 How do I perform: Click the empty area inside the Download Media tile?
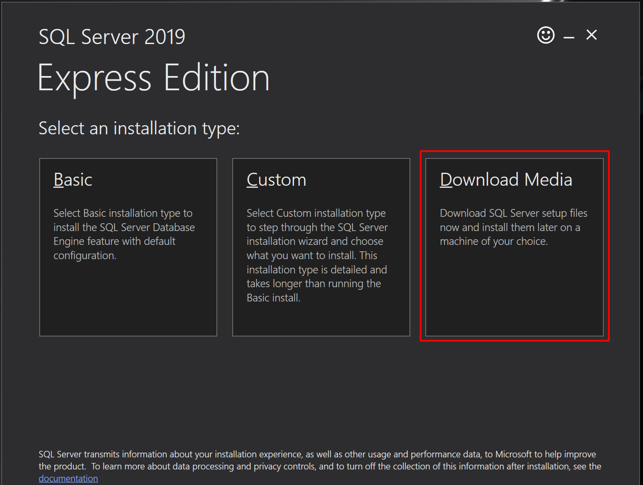point(514,292)
